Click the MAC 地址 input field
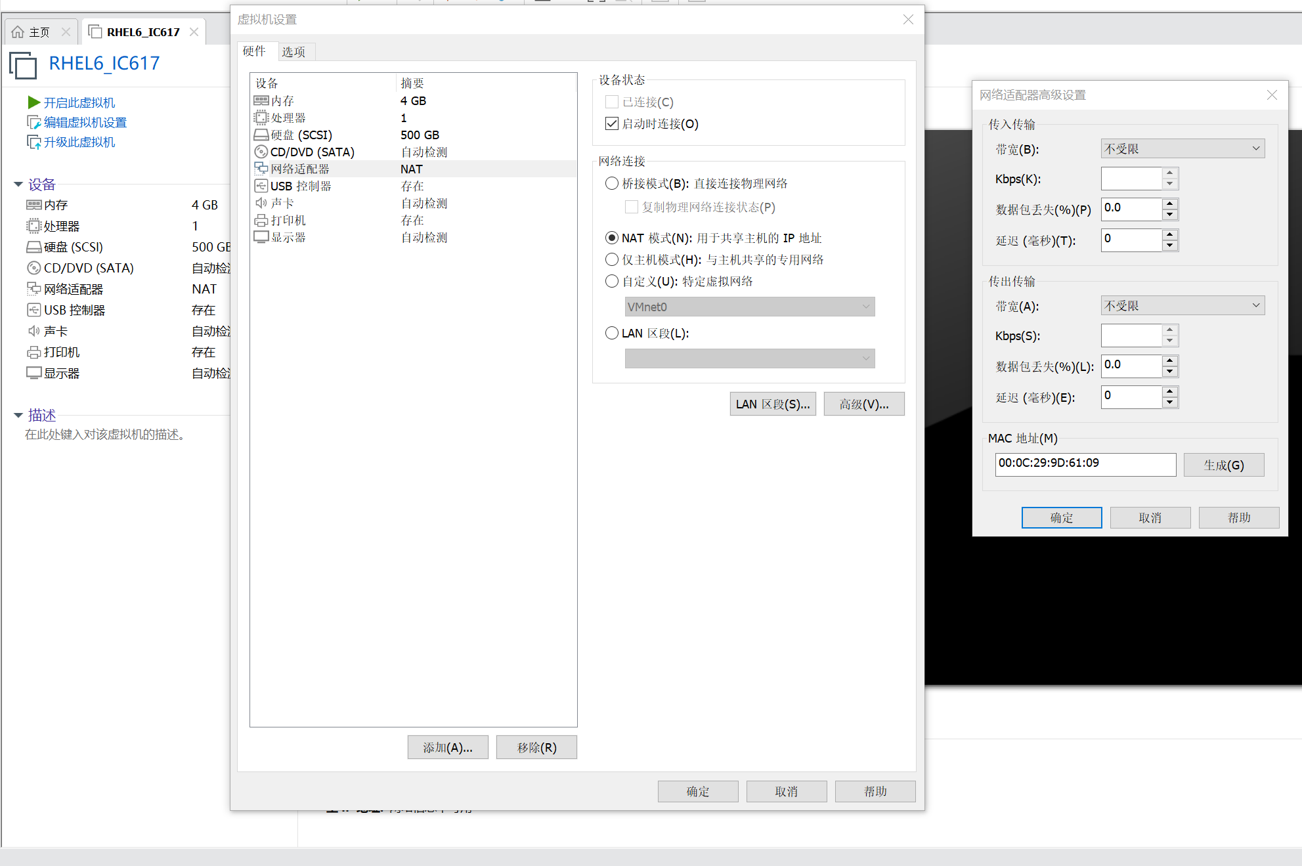 tap(1085, 464)
